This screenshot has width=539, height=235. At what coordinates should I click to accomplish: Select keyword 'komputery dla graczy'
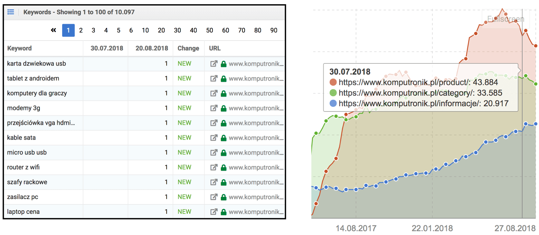click(37, 93)
